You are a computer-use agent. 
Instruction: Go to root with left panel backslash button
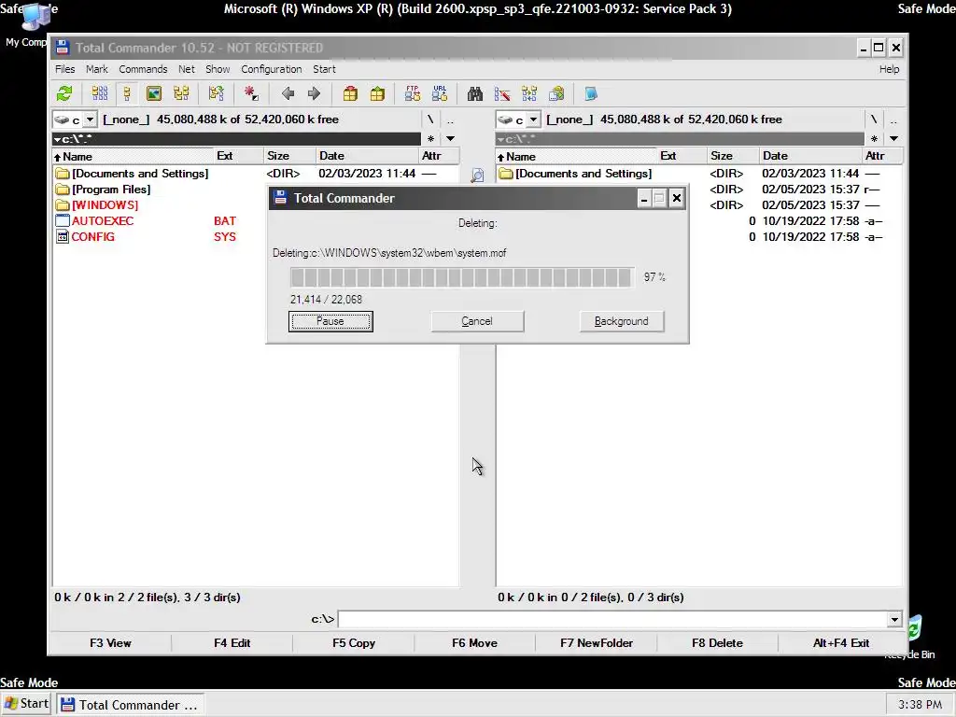430,119
